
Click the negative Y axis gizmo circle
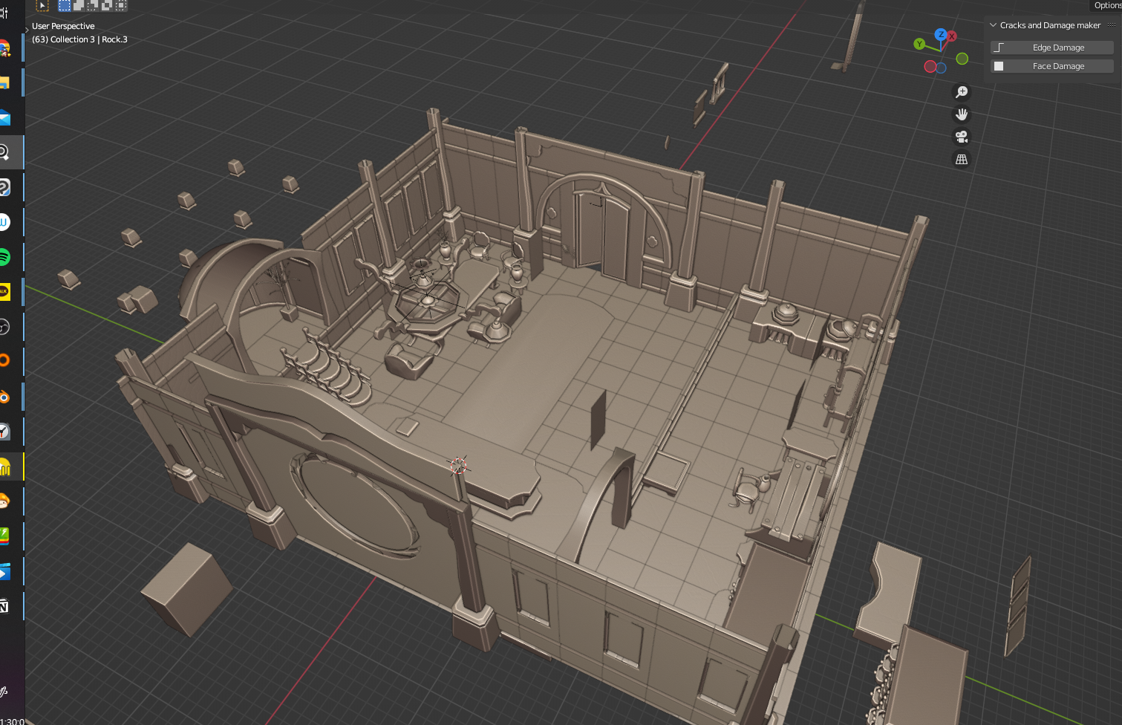click(x=962, y=59)
